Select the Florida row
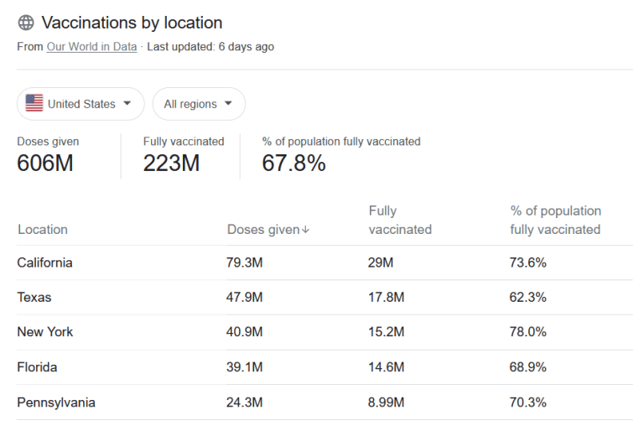 [325, 367]
